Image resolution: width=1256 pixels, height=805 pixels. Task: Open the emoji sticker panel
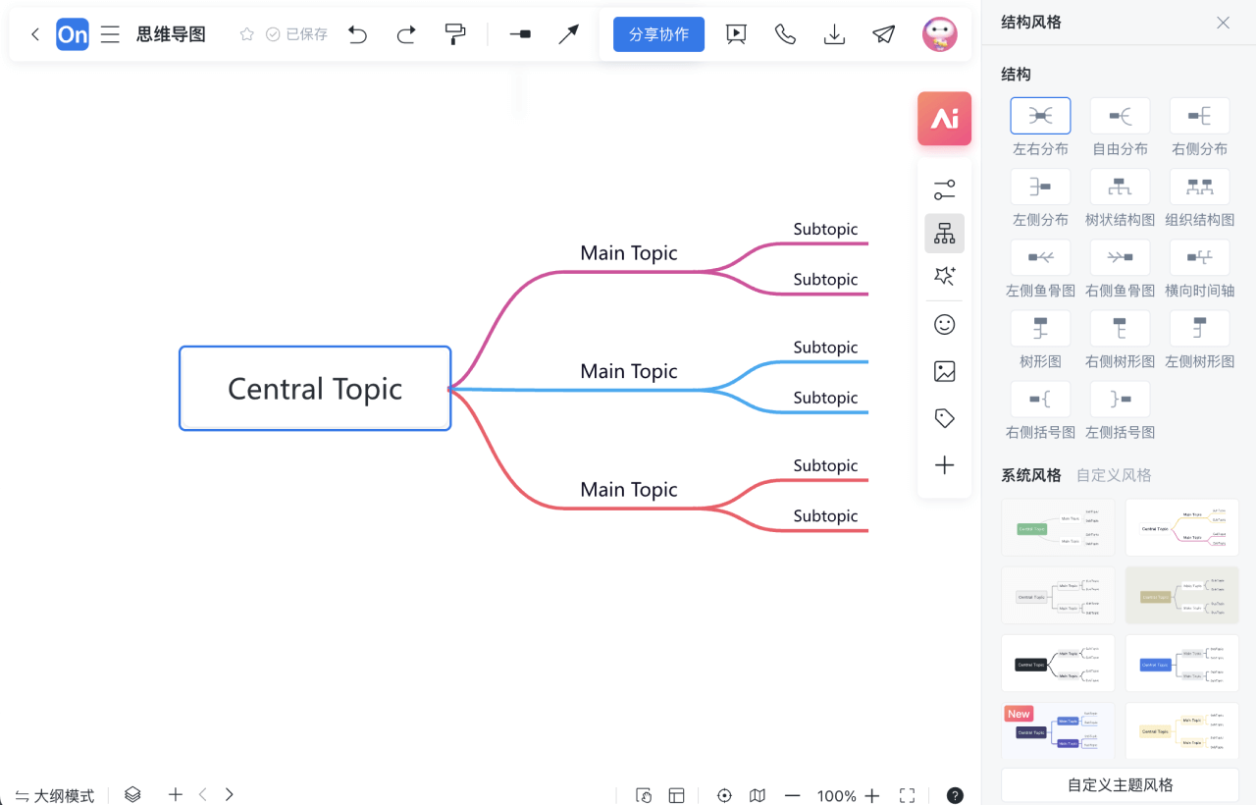point(944,324)
